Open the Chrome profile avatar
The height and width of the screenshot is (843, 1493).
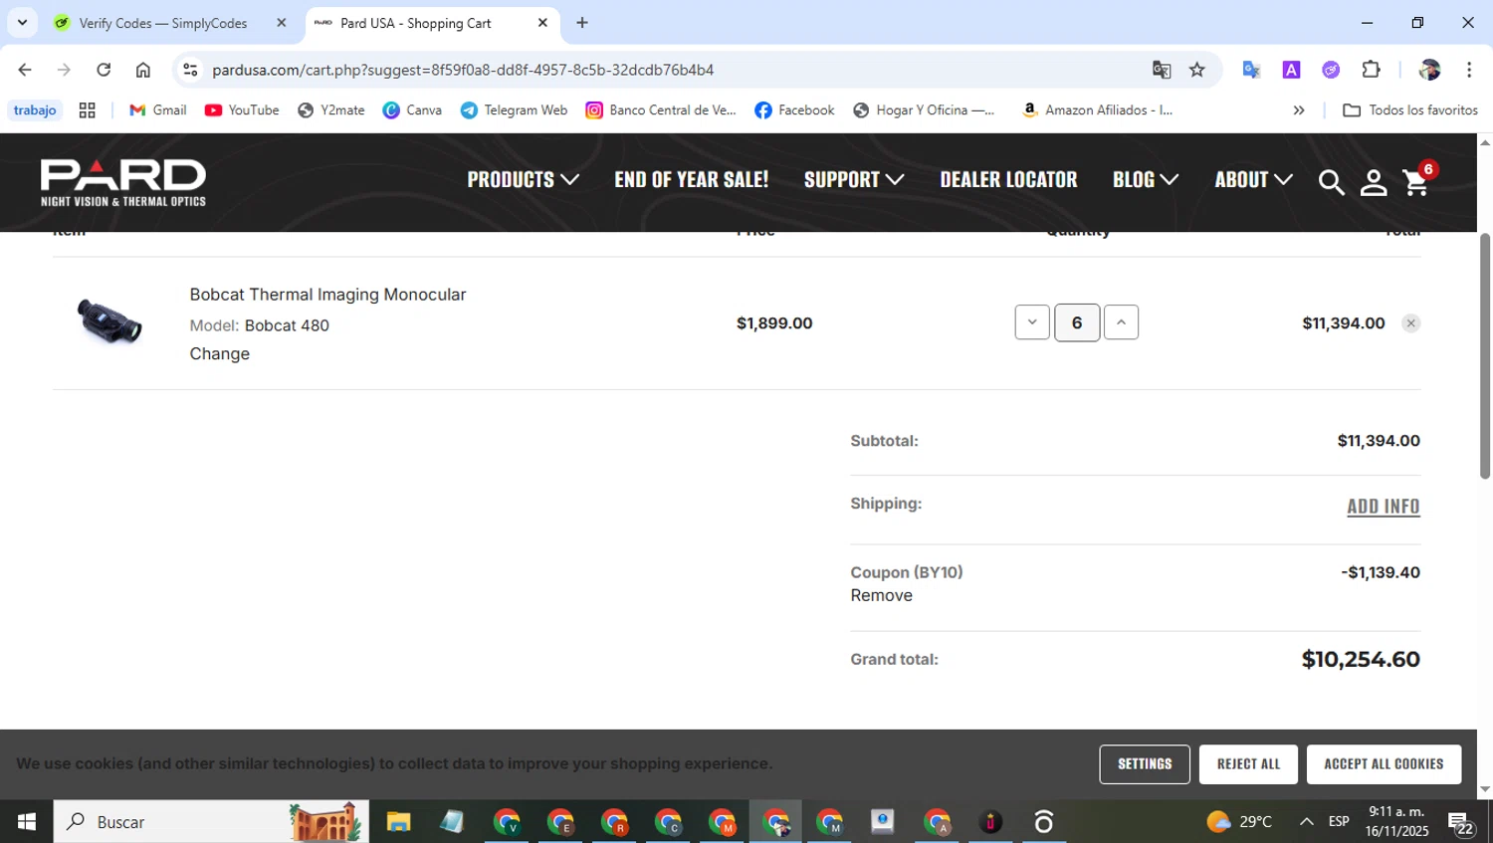pyautogui.click(x=1430, y=70)
